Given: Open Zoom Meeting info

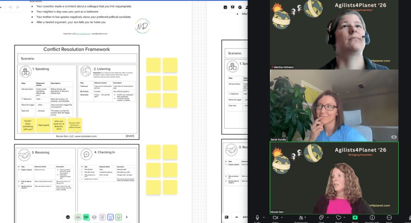Looking at the screenshot, I should click(372, 217).
